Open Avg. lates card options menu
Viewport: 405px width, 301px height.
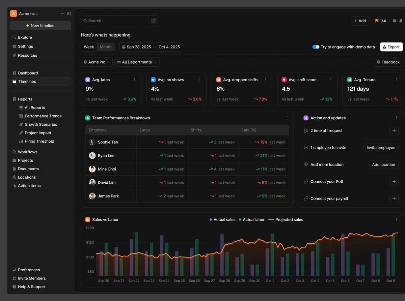[x=134, y=80]
